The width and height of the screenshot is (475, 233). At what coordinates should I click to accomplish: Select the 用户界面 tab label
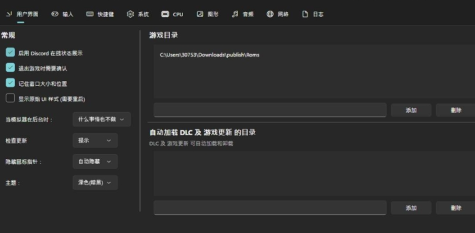[x=27, y=14]
